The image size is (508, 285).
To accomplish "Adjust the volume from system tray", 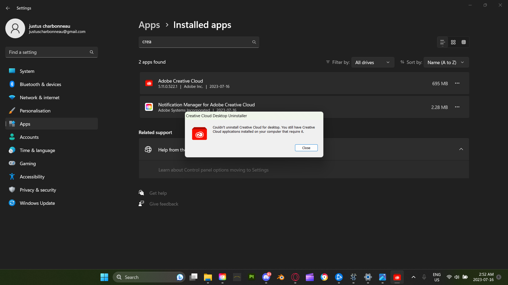I will tap(457, 277).
